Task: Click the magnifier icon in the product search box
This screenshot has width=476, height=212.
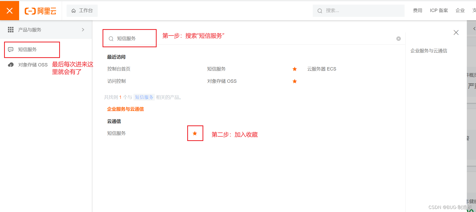Action: pos(111,39)
